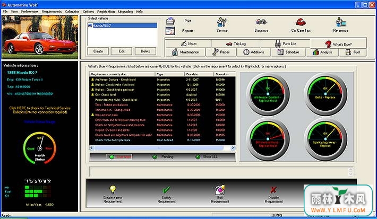377x219 pixels.
Task: Switch to the Additions tab
Action: point(254,52)
